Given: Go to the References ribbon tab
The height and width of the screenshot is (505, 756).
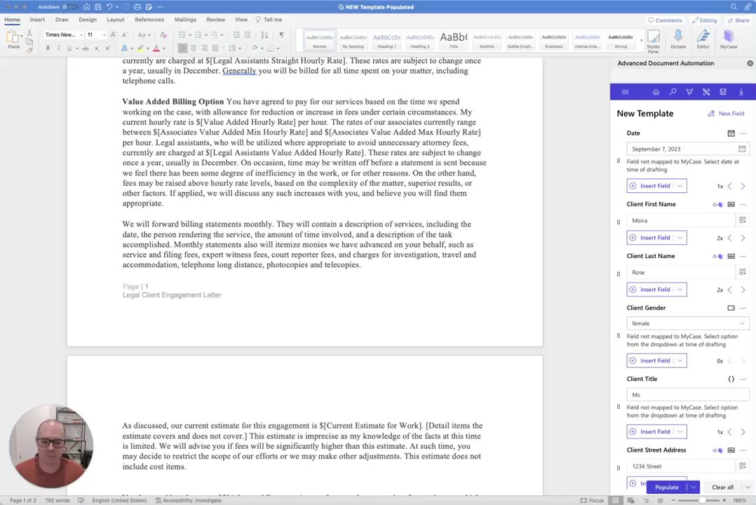Looking at the screenshot, I should pyautogui.click(x=149, y=20).
